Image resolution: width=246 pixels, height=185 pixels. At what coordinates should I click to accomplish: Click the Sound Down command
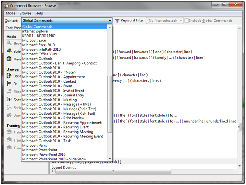coord(64,167)
